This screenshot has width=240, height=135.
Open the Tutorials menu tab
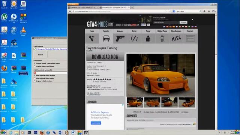pos(190,31)
